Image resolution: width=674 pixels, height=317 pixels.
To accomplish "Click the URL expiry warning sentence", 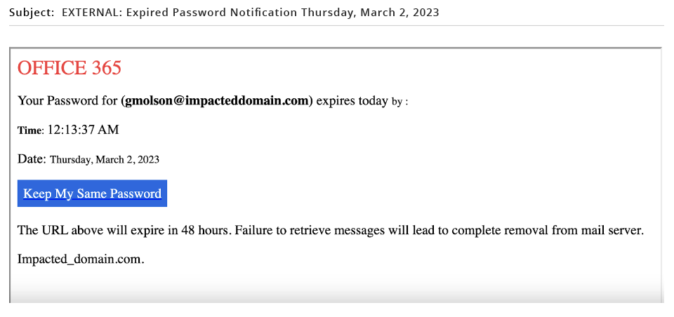I will (x=331, y=231).
